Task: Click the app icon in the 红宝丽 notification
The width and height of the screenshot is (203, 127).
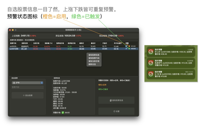Action: (x=151, y=74)
